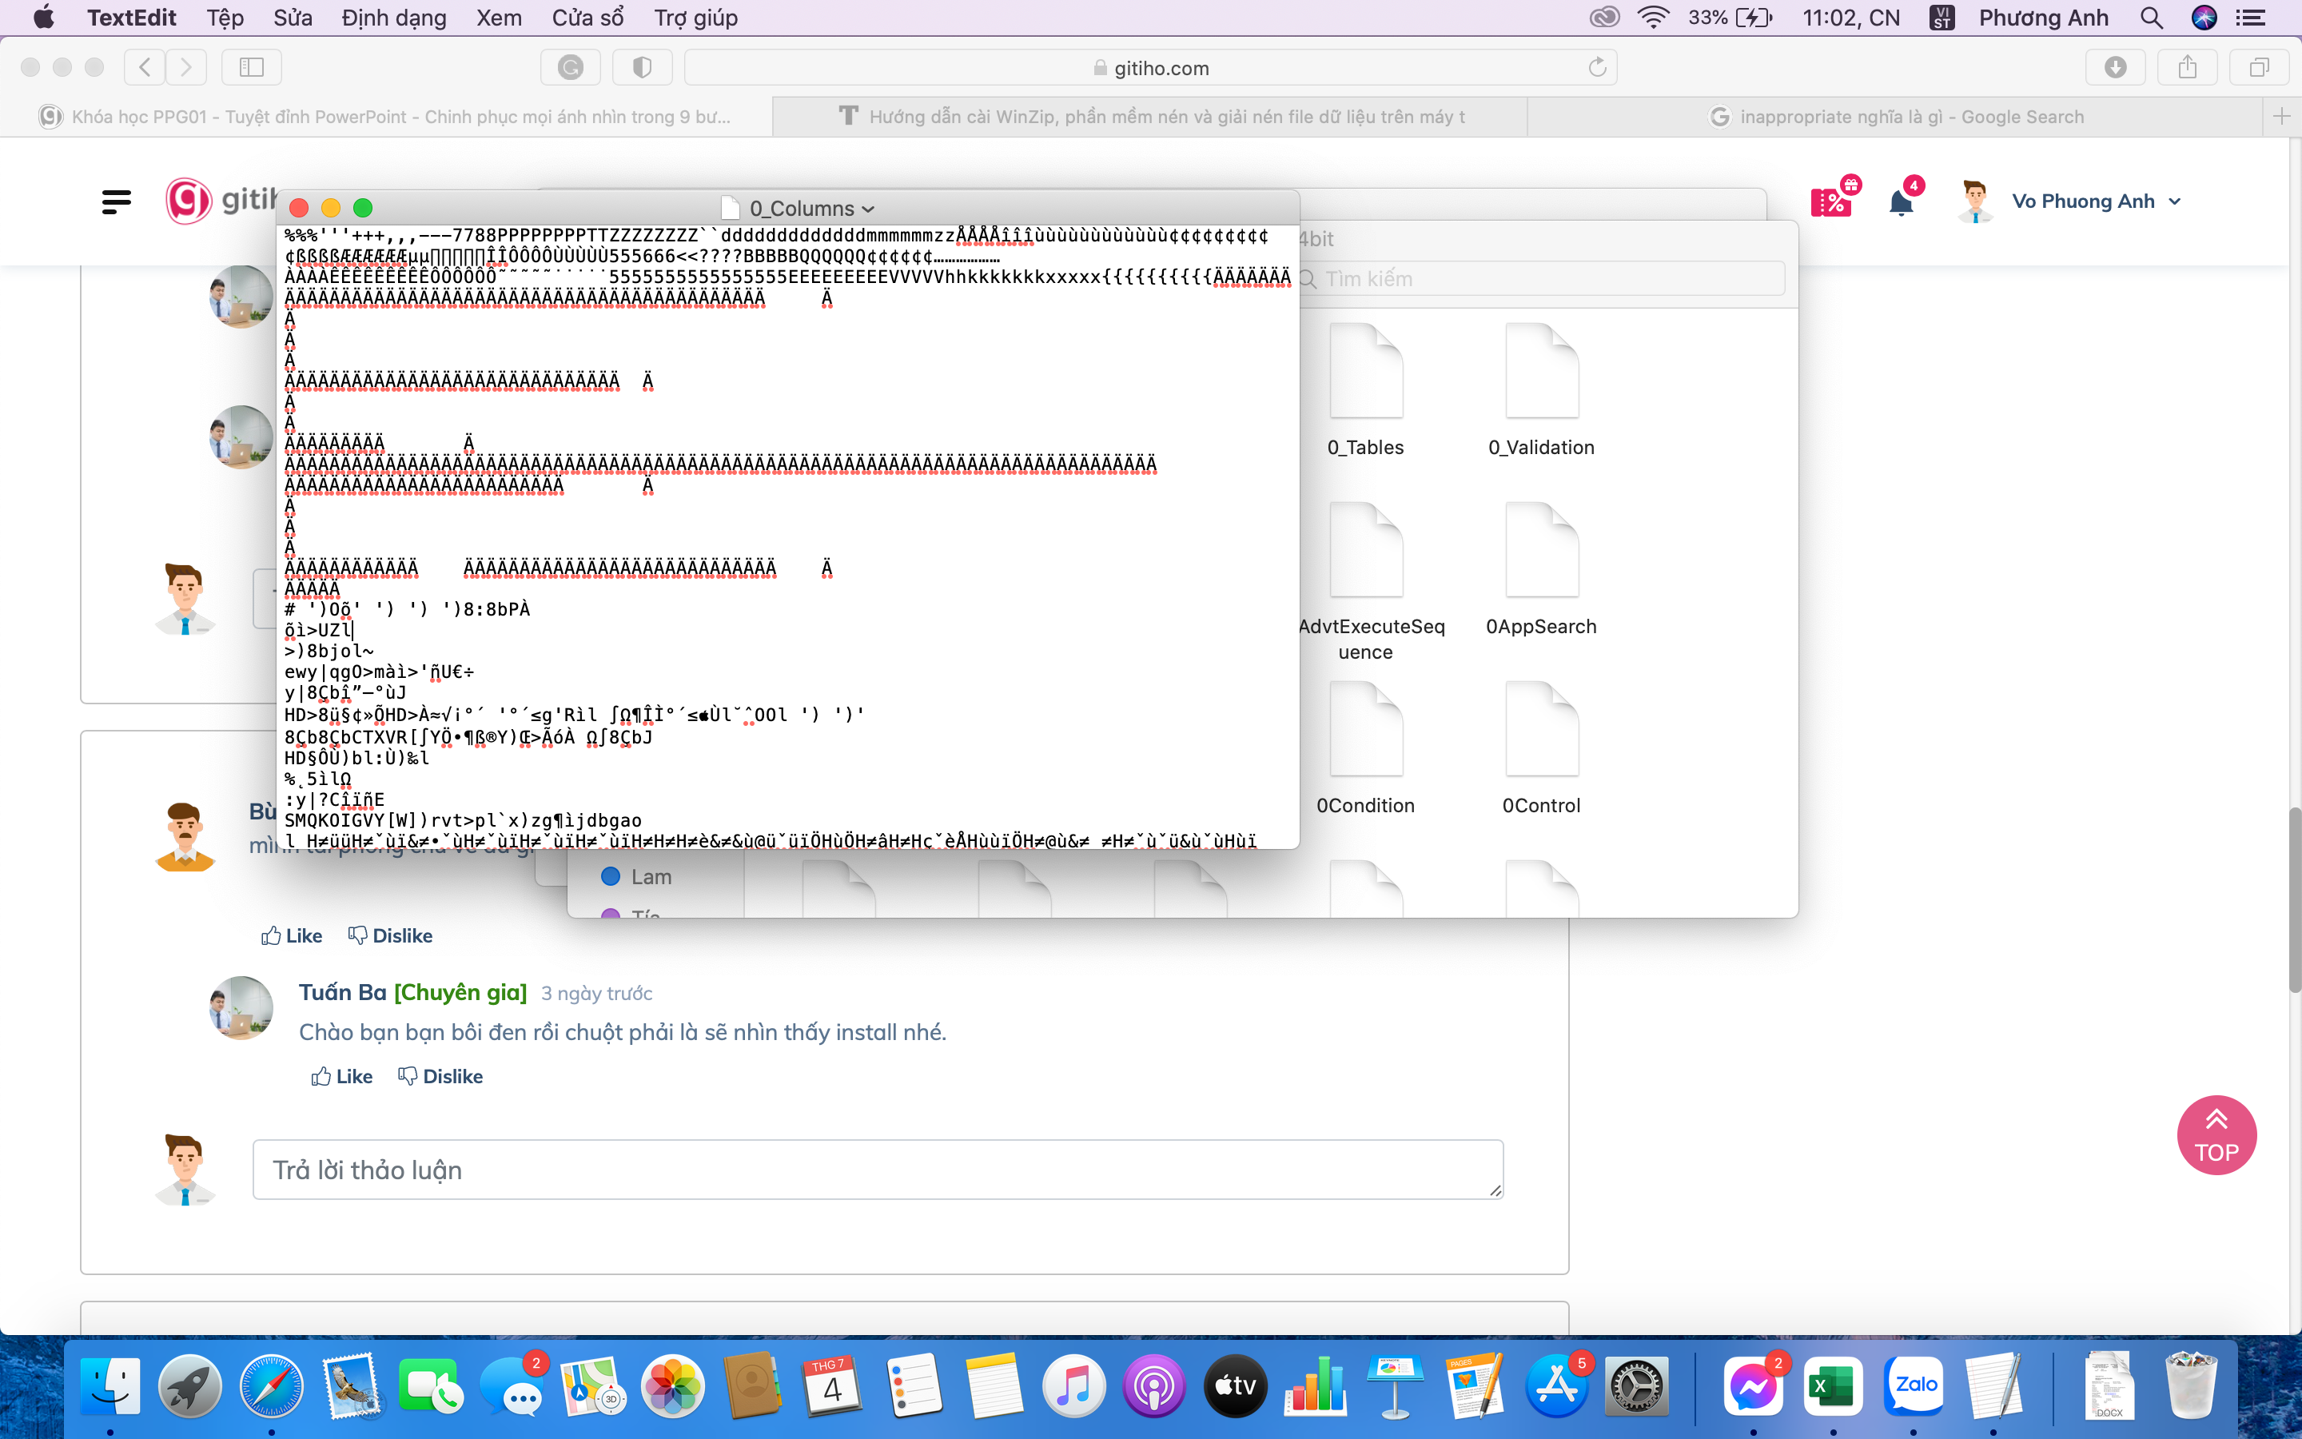Viewport: 2302px width, 1439px height.
Task: Select the 0Control file in Finder
Action: coord(1541,748)
